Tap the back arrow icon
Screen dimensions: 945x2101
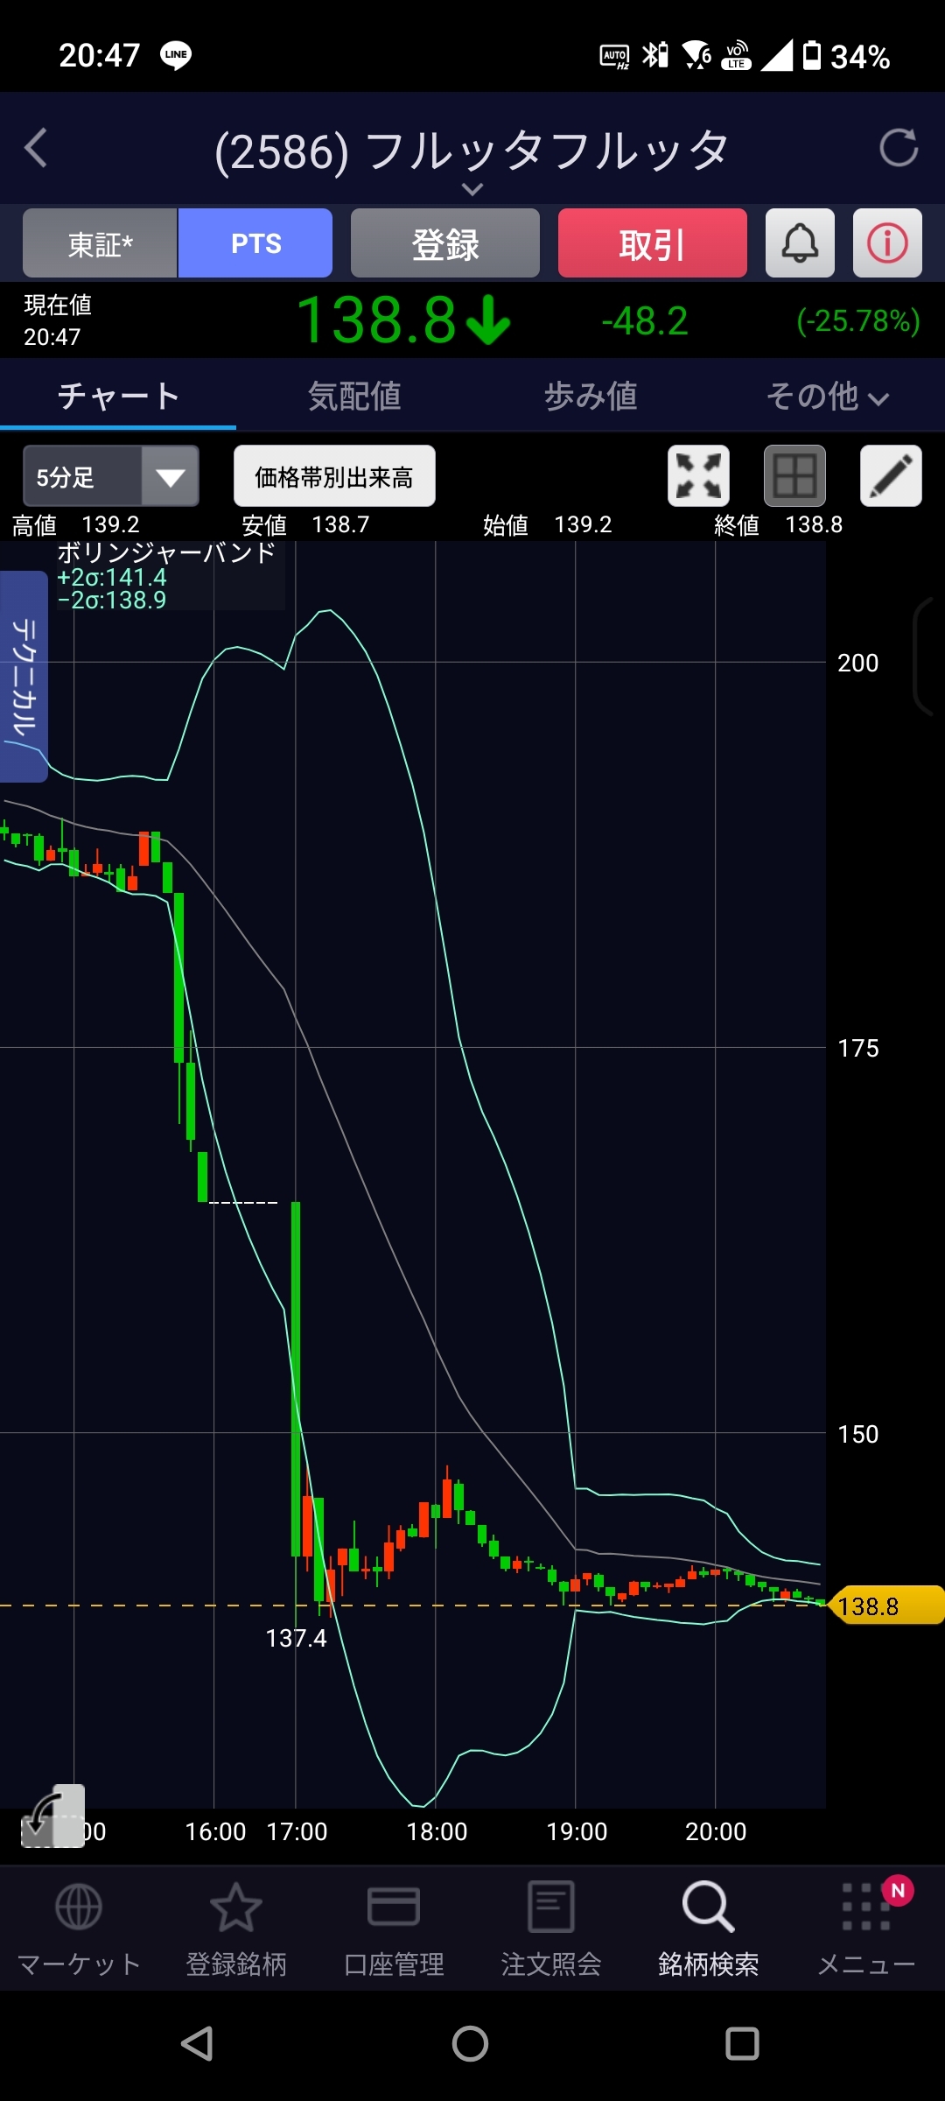(37, 148)
